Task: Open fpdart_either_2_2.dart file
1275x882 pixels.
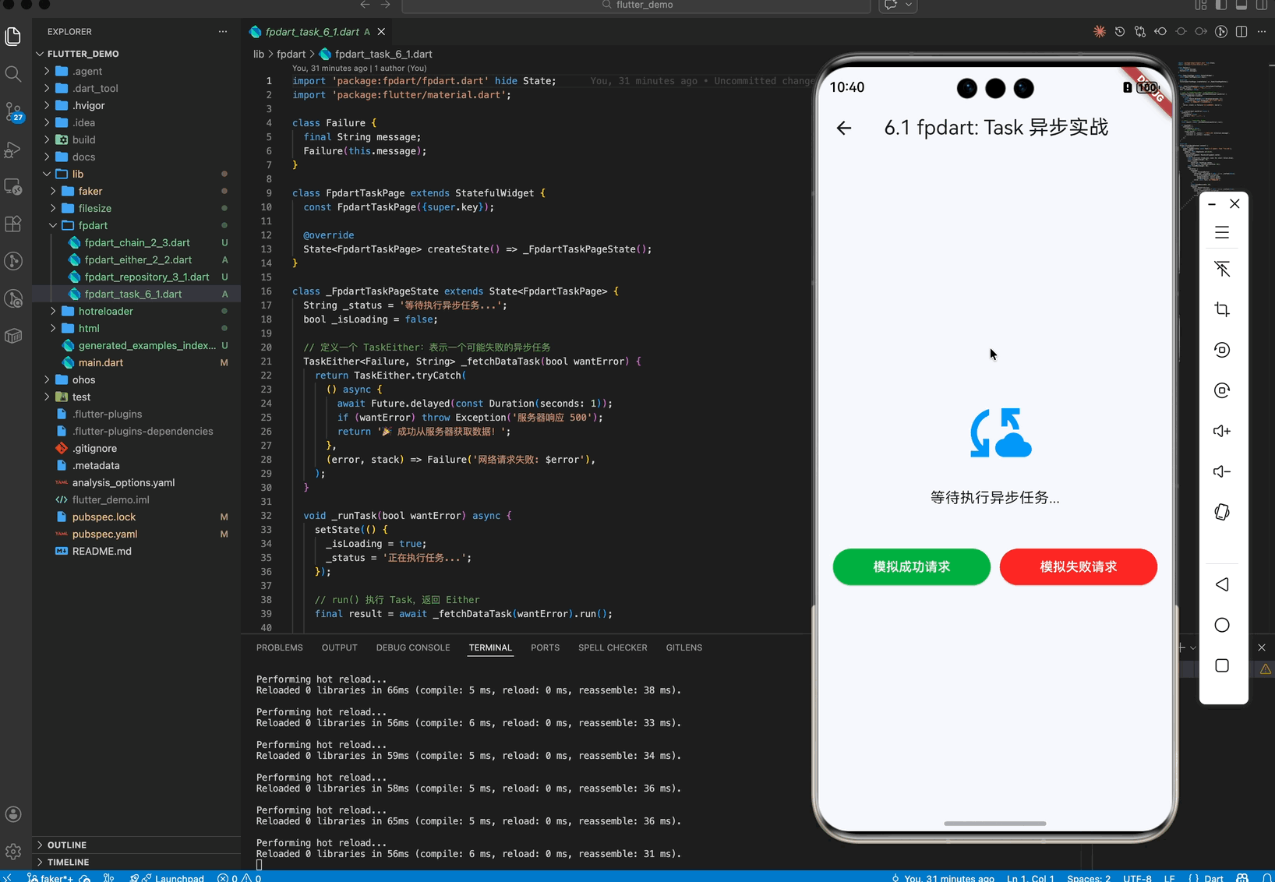Action: point(138,259)
